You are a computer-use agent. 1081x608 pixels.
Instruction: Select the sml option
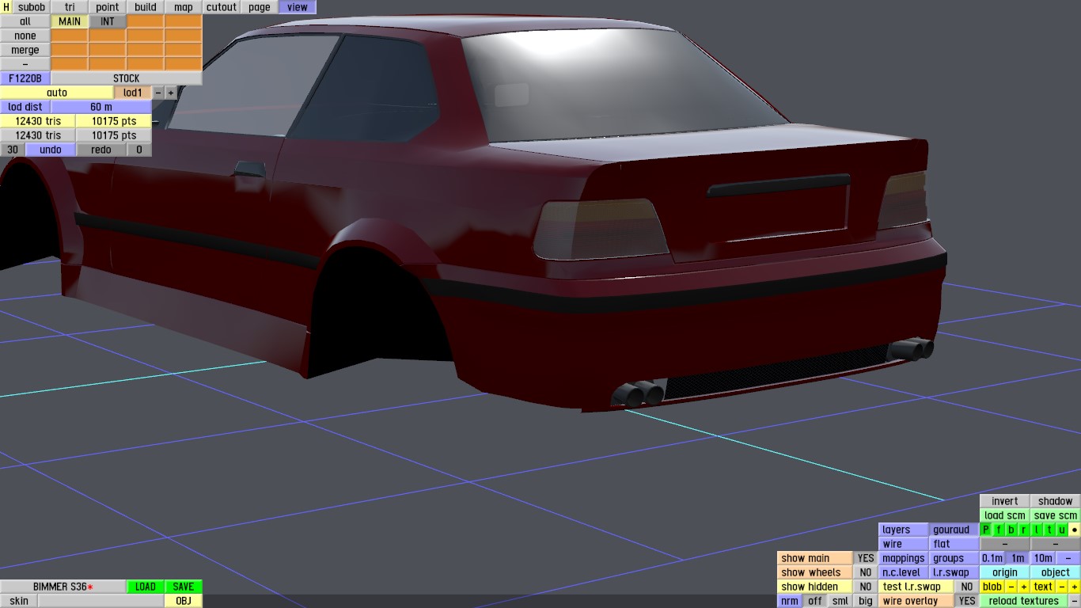840,601
